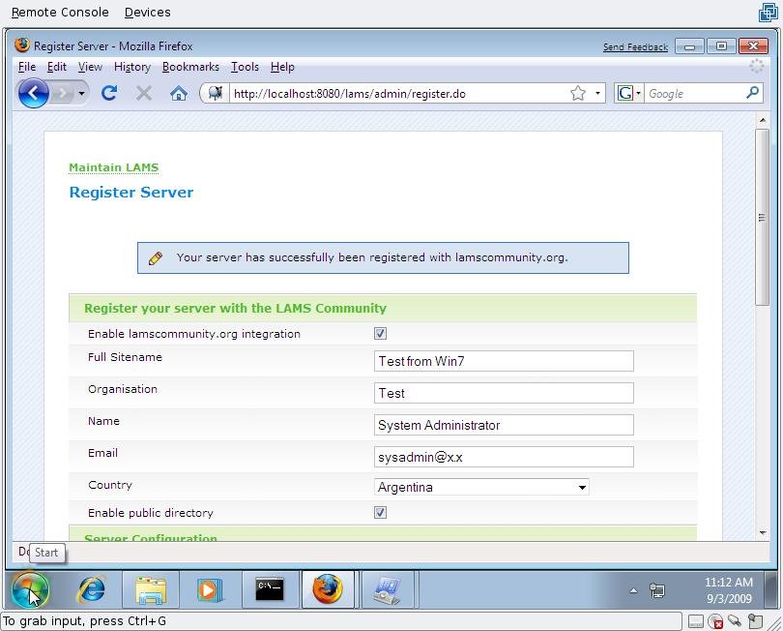
Task: Open Windows Media Player from the taskbar
Action: pyautogui.click(x=209, y=588)
